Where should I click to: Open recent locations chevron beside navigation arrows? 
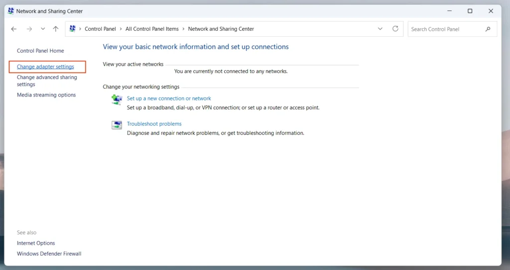(43, 29)
